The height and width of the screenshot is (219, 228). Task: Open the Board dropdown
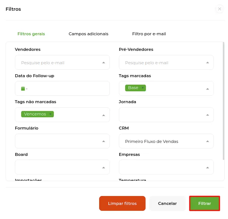pos(62,167)
